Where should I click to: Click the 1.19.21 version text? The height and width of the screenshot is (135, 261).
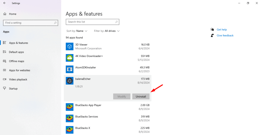pos(79,87)
